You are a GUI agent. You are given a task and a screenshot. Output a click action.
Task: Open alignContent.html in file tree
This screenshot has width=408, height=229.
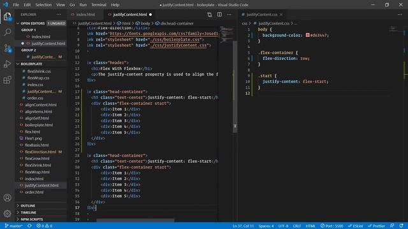(x=41, y=105)
